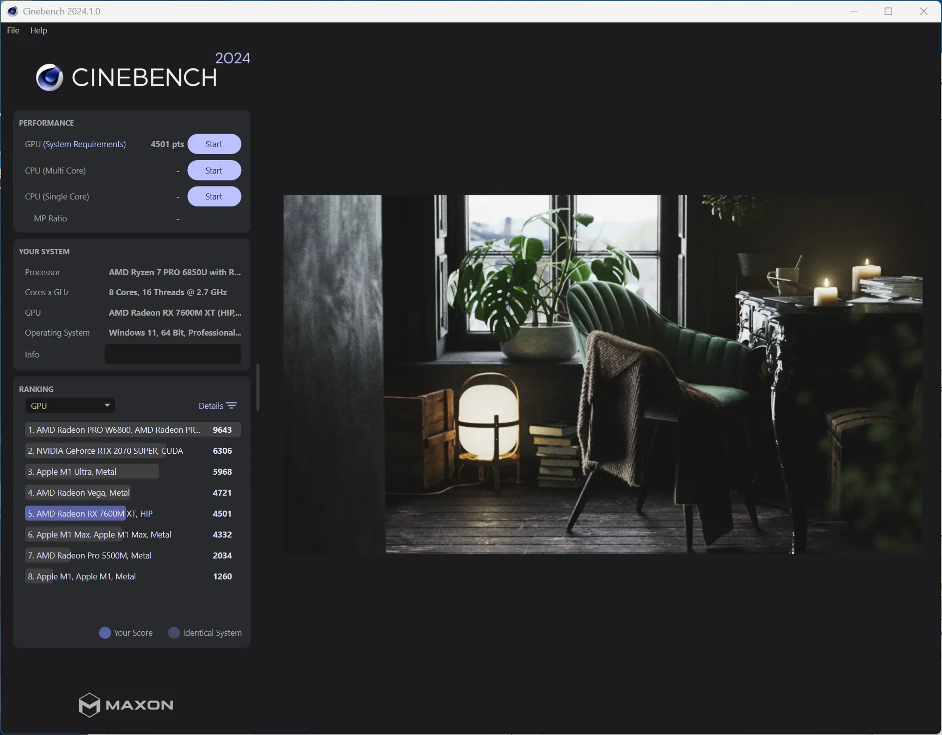Click the GPU name AMD Radeon RX 7600M XT (HIP
942x735 pixels.
tap(175, 313)
